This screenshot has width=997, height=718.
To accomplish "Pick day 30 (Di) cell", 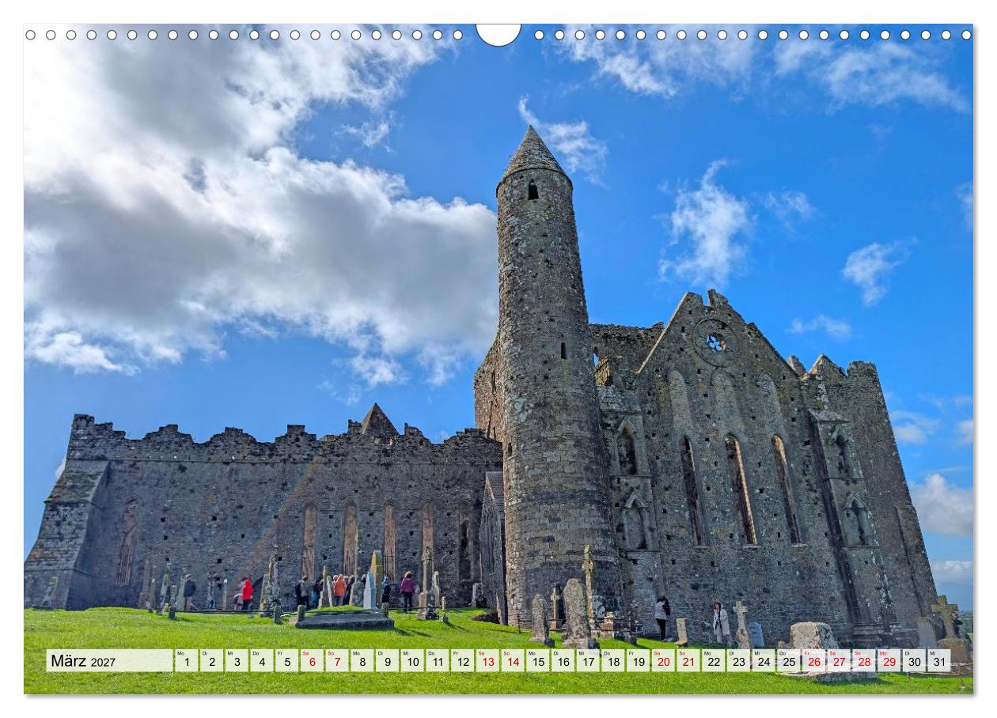I will tap(915, 661).
